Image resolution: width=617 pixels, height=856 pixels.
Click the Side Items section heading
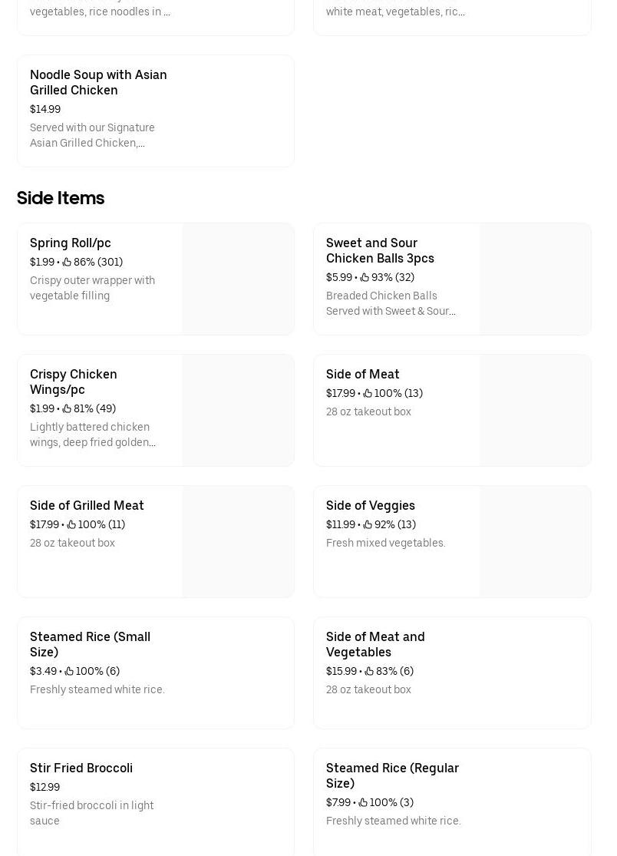coord(61,198)
